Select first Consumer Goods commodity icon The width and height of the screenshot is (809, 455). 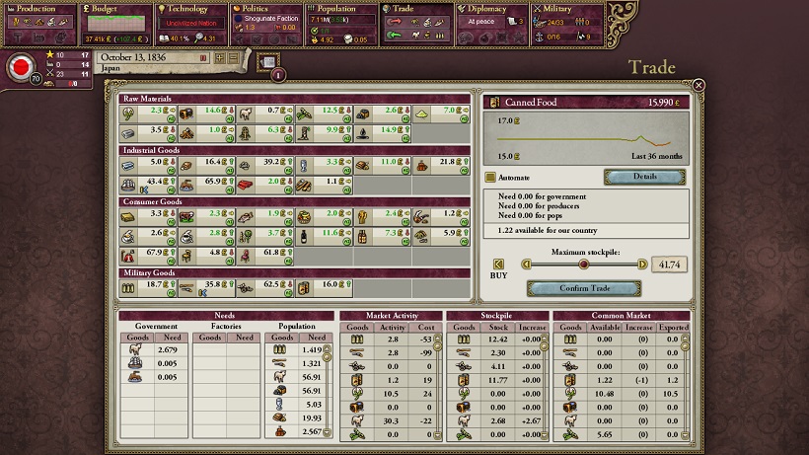tap(130, 215)
